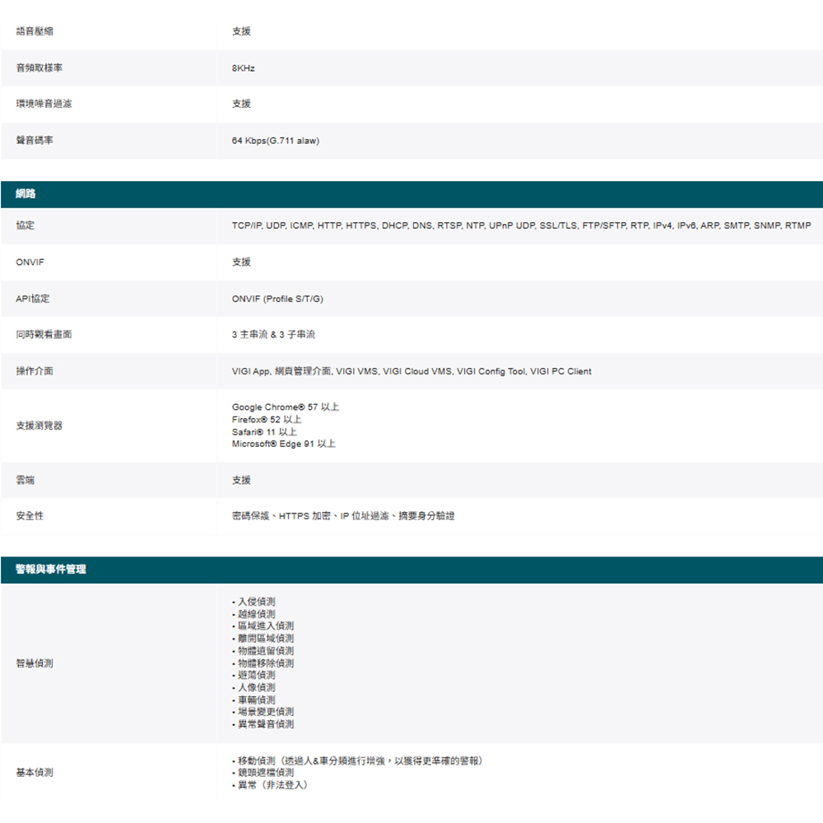Select the TCP/IP protocol list text
Screen dimensions: 823x823
(521, 226)
